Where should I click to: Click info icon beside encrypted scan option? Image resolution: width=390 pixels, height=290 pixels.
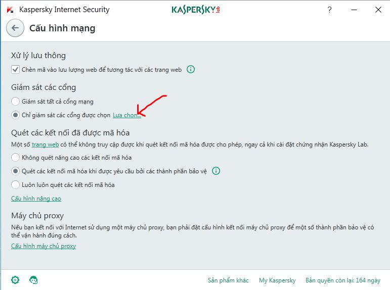[216, 171]
